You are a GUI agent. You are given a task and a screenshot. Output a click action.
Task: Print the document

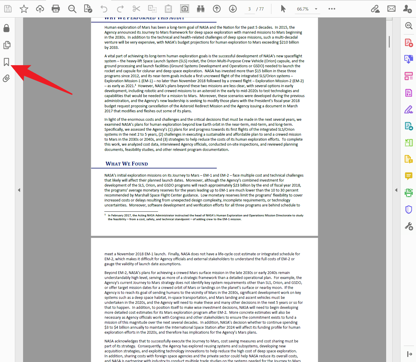[x=56, y=9]
